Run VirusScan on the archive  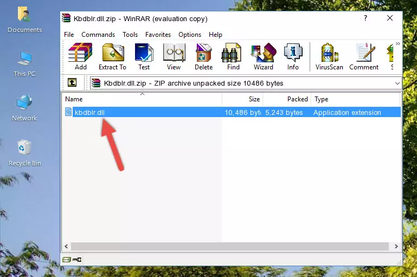(329, 56)
